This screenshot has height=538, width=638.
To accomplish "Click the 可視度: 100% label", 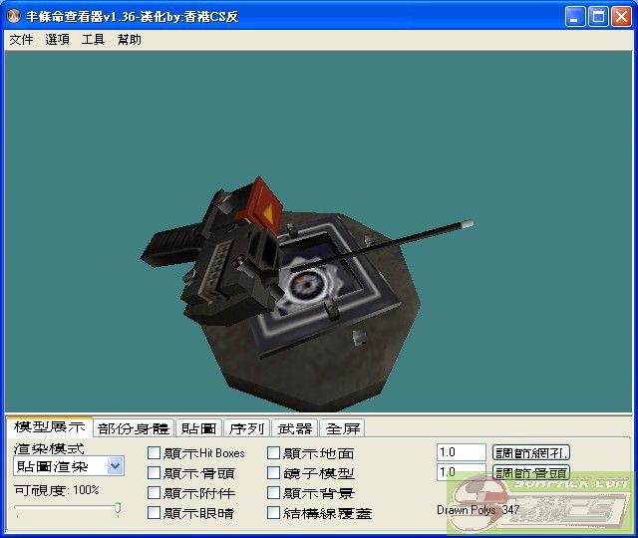I will coord(57,490).
